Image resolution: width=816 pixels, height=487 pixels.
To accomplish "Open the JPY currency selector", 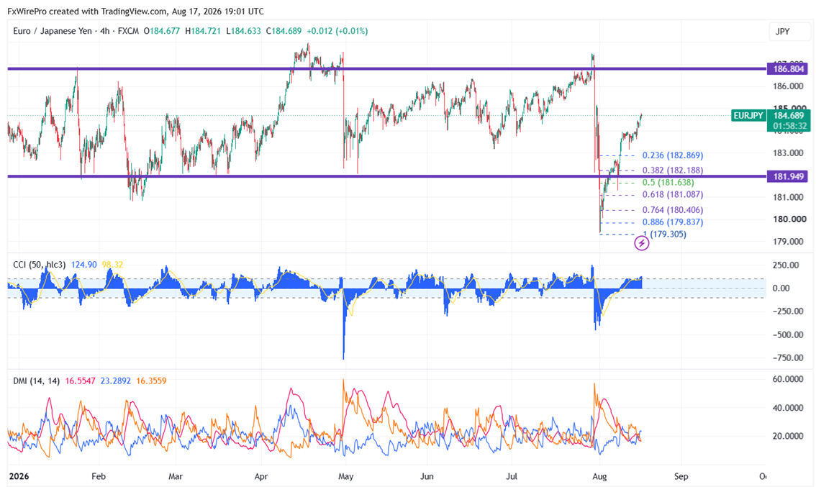I will tap(789, 32).
